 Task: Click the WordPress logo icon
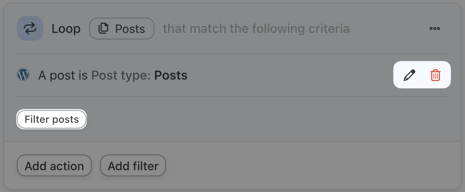(23, 75)
